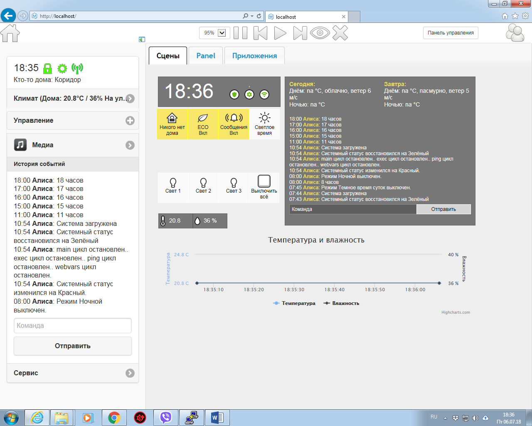Turn on the 'Свет 1' lamp
The image size is (532, 426).
click(173, 186)
